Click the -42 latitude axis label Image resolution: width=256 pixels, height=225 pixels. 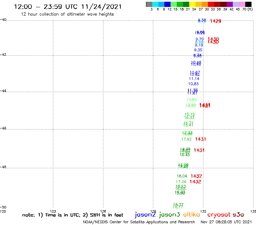[3, 54]
